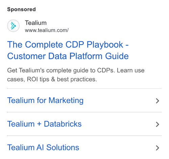
Task: Click the www.tealium.com/ display URL
Action: (47, 30)
